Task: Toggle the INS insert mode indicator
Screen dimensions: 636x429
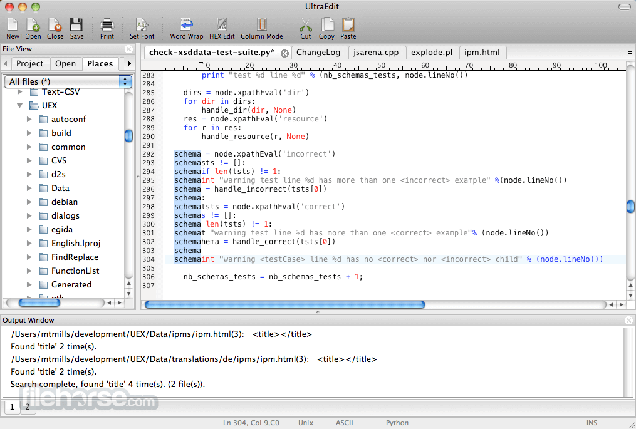Action: tap(592, 423)
